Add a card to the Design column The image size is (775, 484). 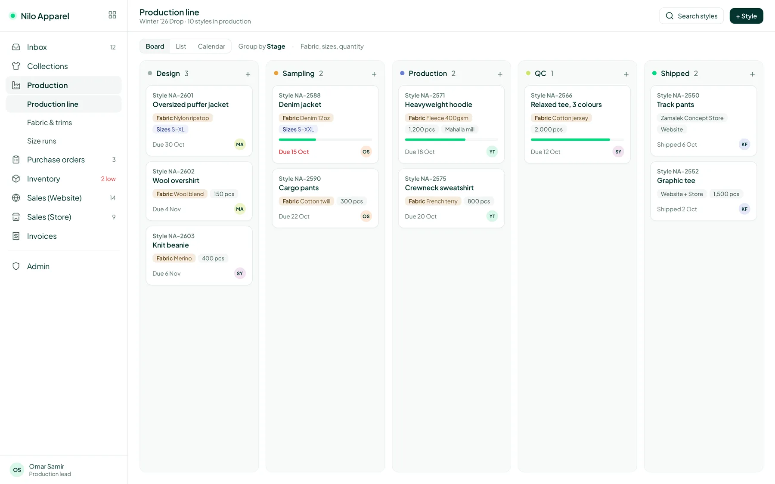click(248, 74)
